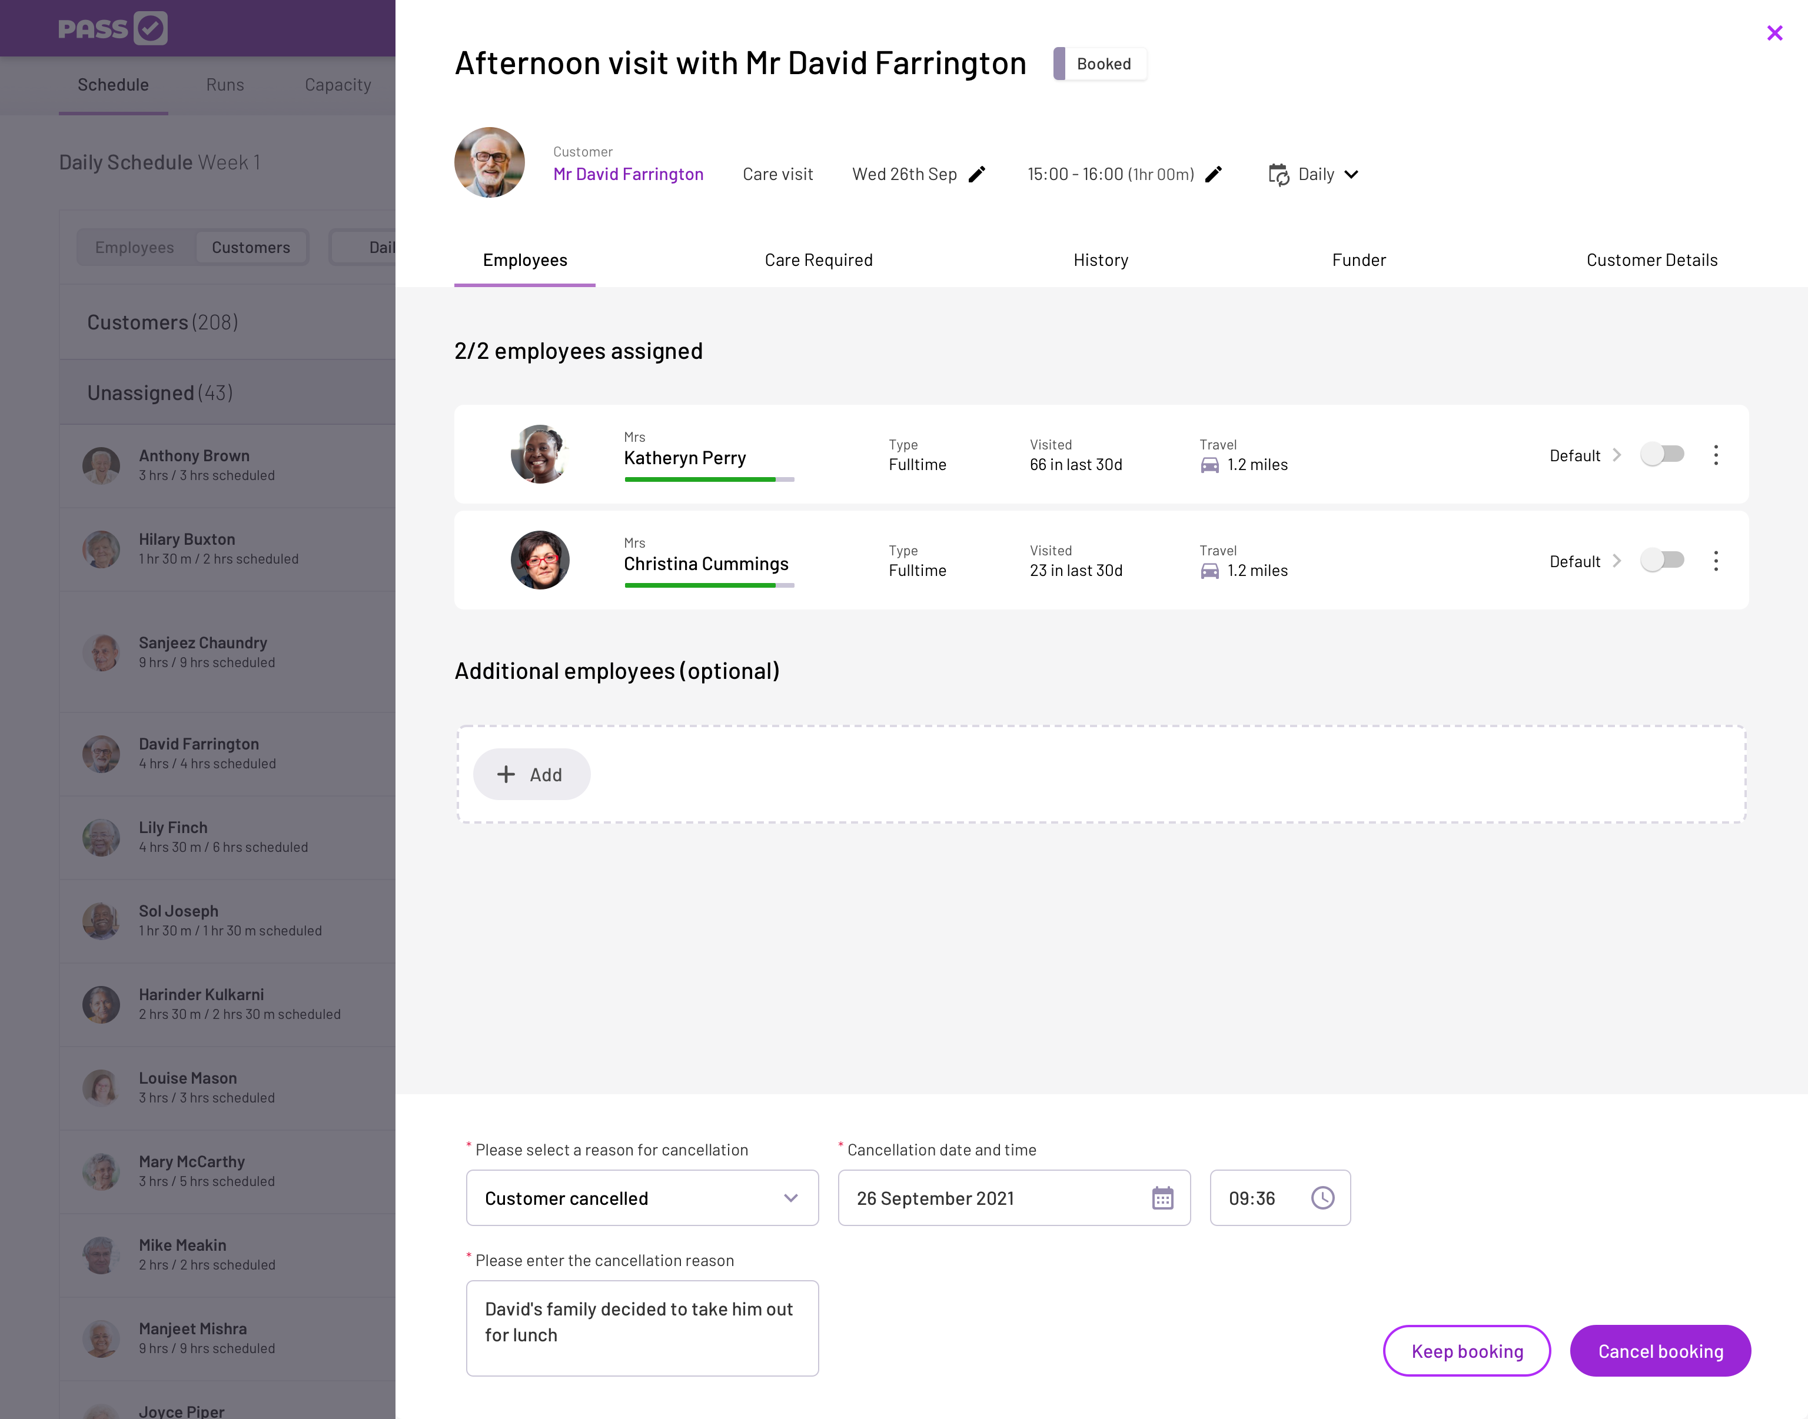Click the car travel icon for Katheryn Perry
Image resolution: width=1808 pixels, height=1419 pixels.
(1210, 464)
